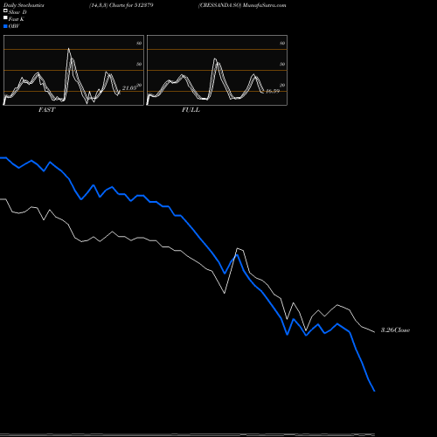Screen dimensions: 437x437
Task: Click '(CRESSANDA SO) MunafaSutra.com' header text
Action: point(242,5)
